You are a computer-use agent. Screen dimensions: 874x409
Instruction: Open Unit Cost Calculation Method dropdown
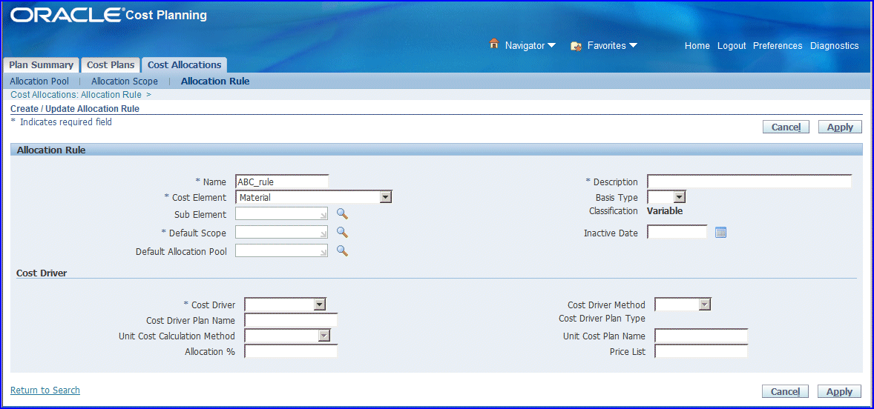(288, 336)
